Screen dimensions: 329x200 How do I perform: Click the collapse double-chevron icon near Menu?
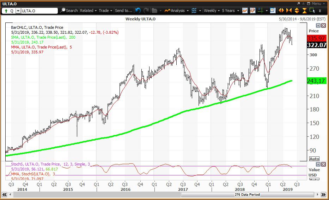[303, 4]
